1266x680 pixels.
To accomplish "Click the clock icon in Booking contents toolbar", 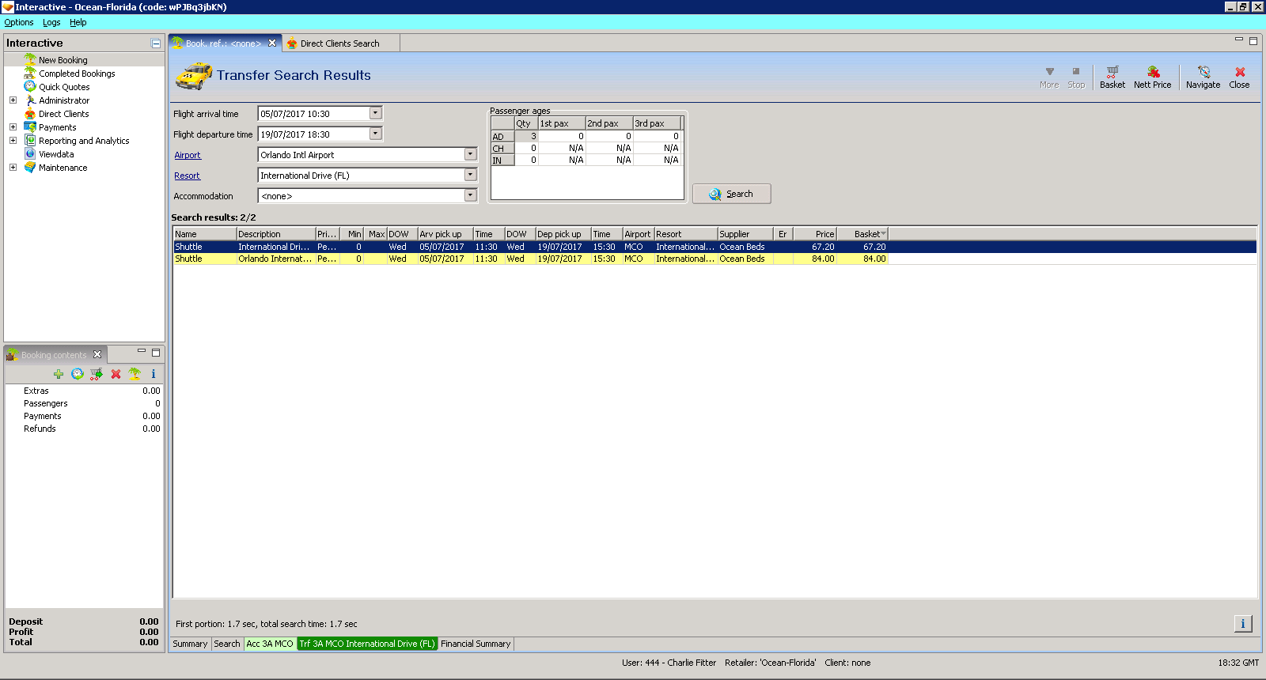I will point(78,374).
